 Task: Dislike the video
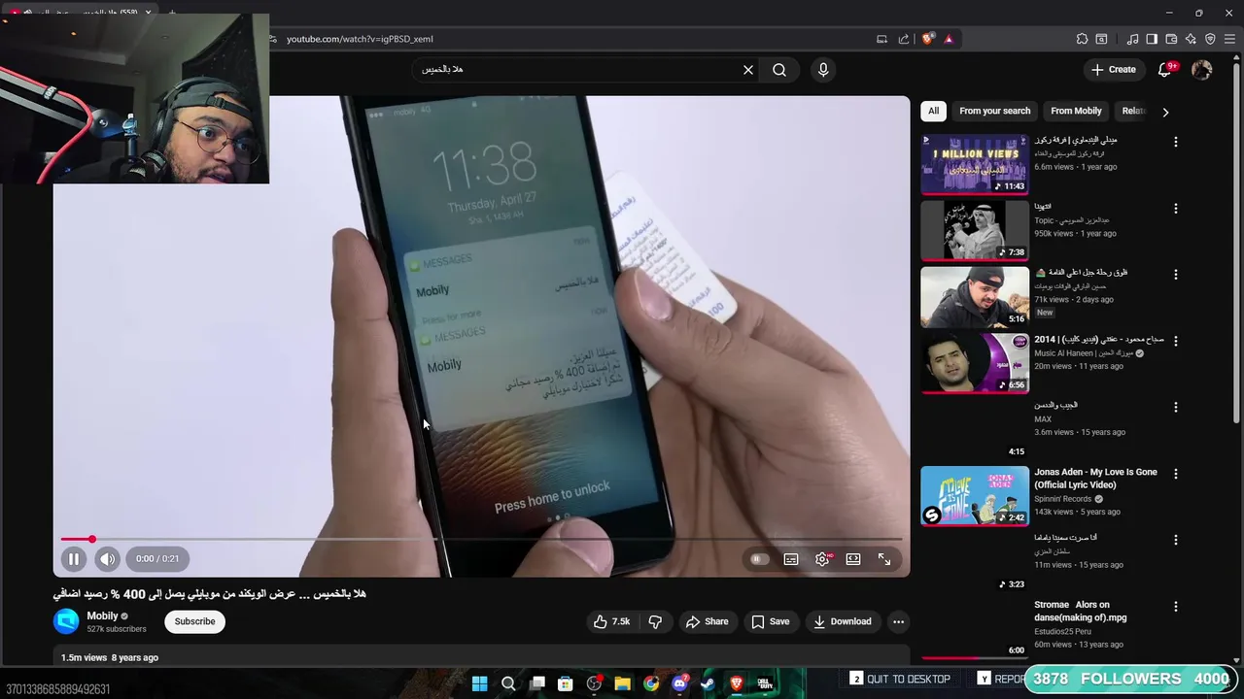pyautogui.click(x=655, y=621)
